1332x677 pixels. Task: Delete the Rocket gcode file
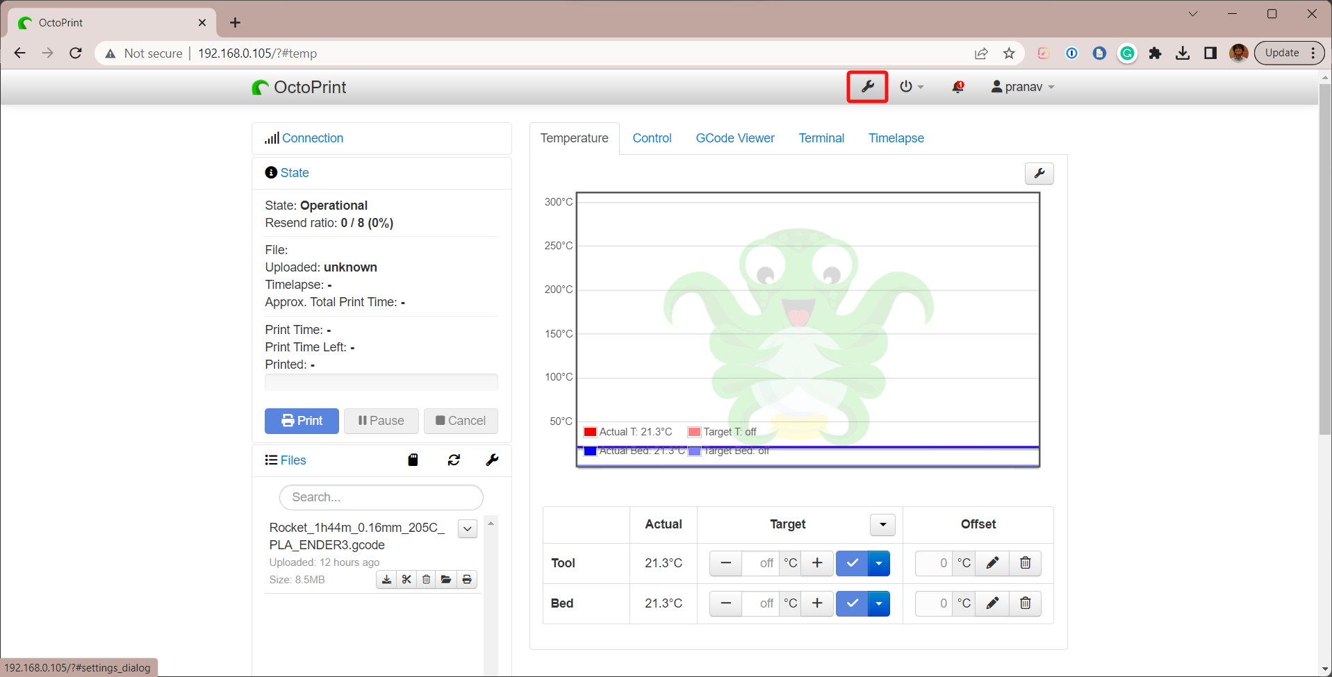pos(427,579)
